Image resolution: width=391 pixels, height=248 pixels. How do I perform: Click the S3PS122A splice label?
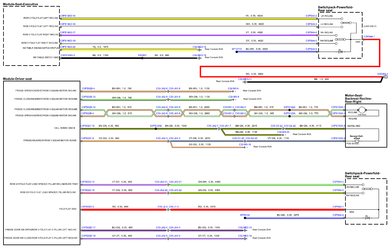pyautogui.click(x=289, y=107)
